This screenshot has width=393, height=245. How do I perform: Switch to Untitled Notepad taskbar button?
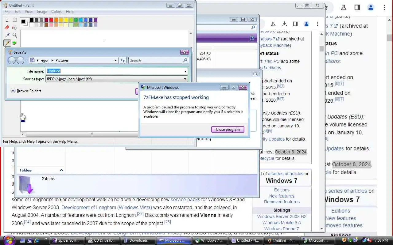point(245,240)
